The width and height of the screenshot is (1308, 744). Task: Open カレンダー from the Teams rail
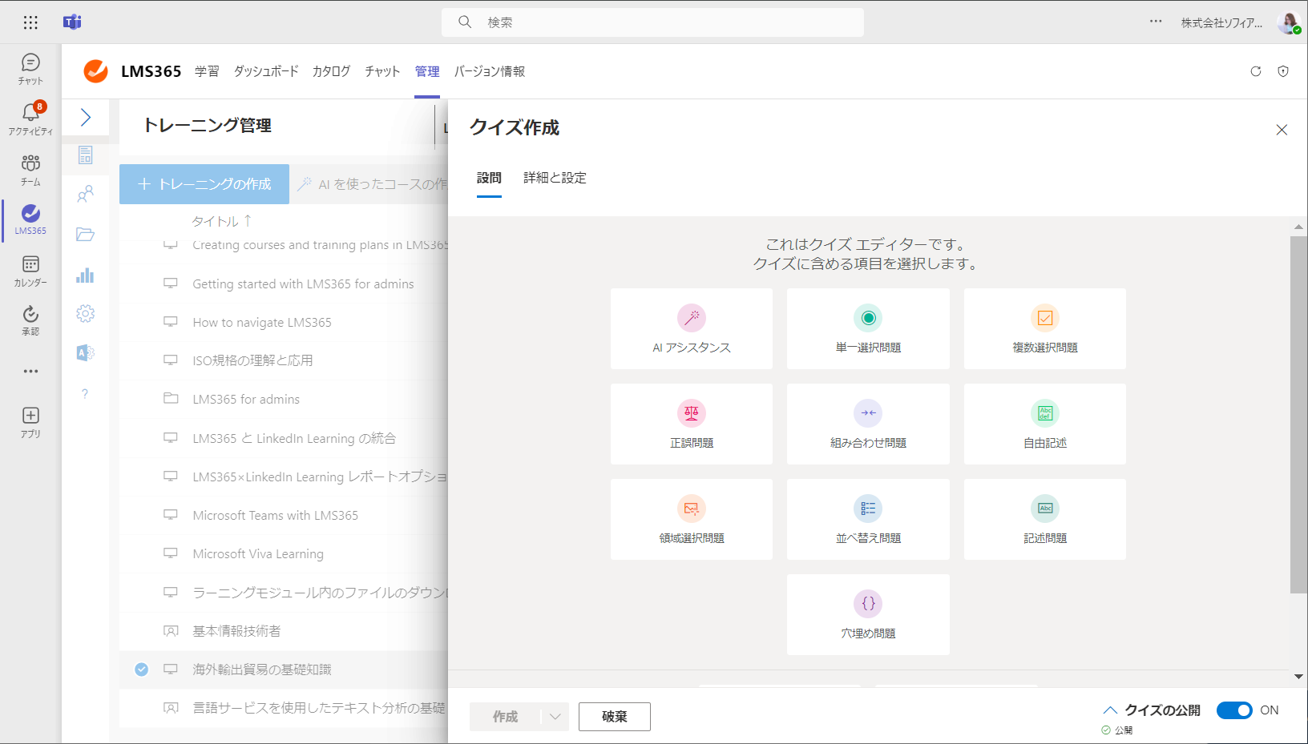tap(30, 268)
